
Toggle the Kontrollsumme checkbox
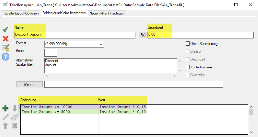click(187, 67)
